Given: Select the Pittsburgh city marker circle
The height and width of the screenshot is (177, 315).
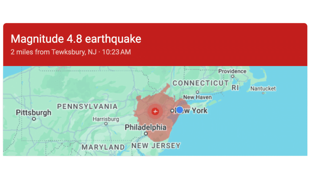Looking at the screenshot, I should click(x=34, y=119).
